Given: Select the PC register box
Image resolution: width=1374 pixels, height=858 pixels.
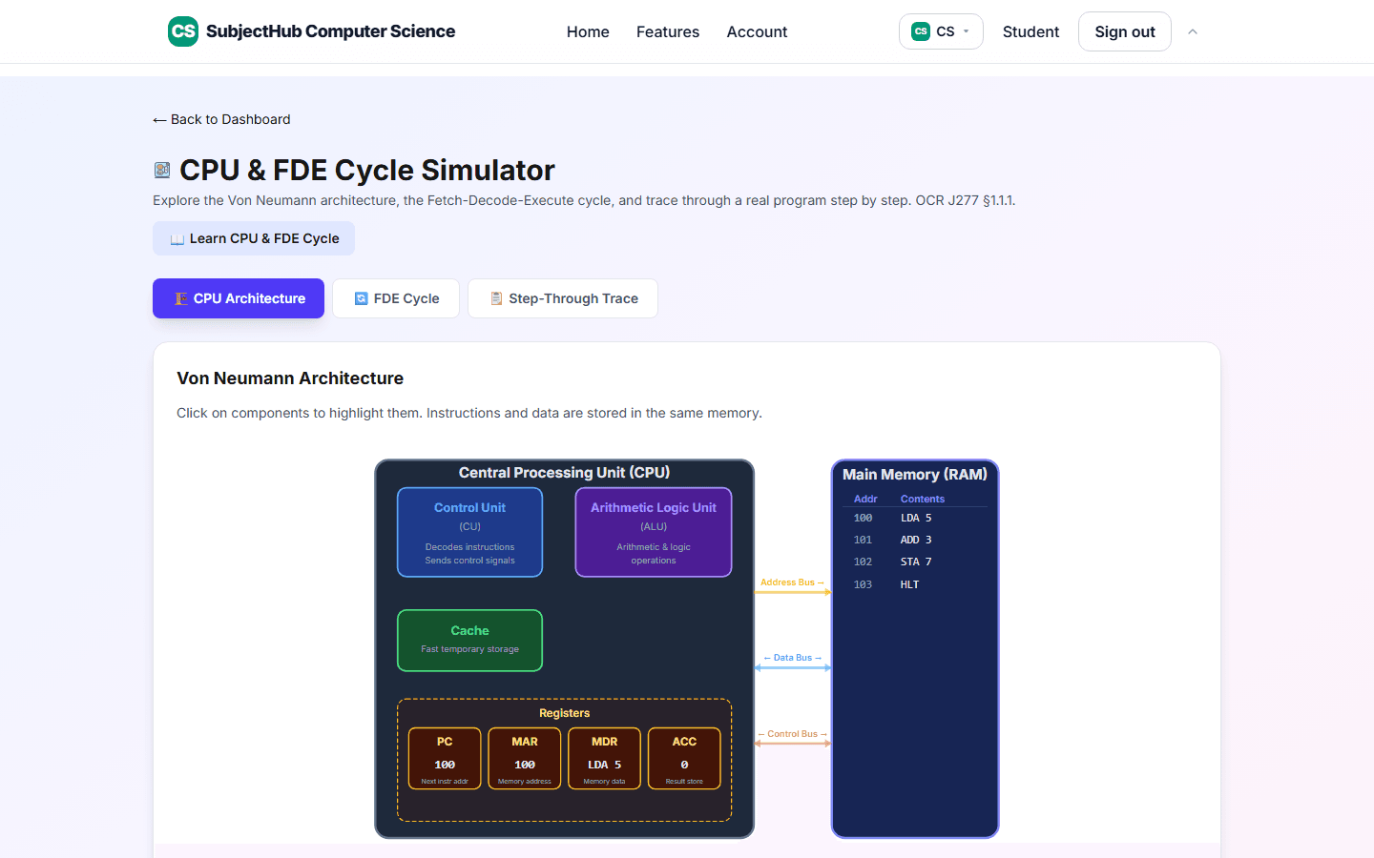Looking at the screenshot, I should click(x=445, y=759).
